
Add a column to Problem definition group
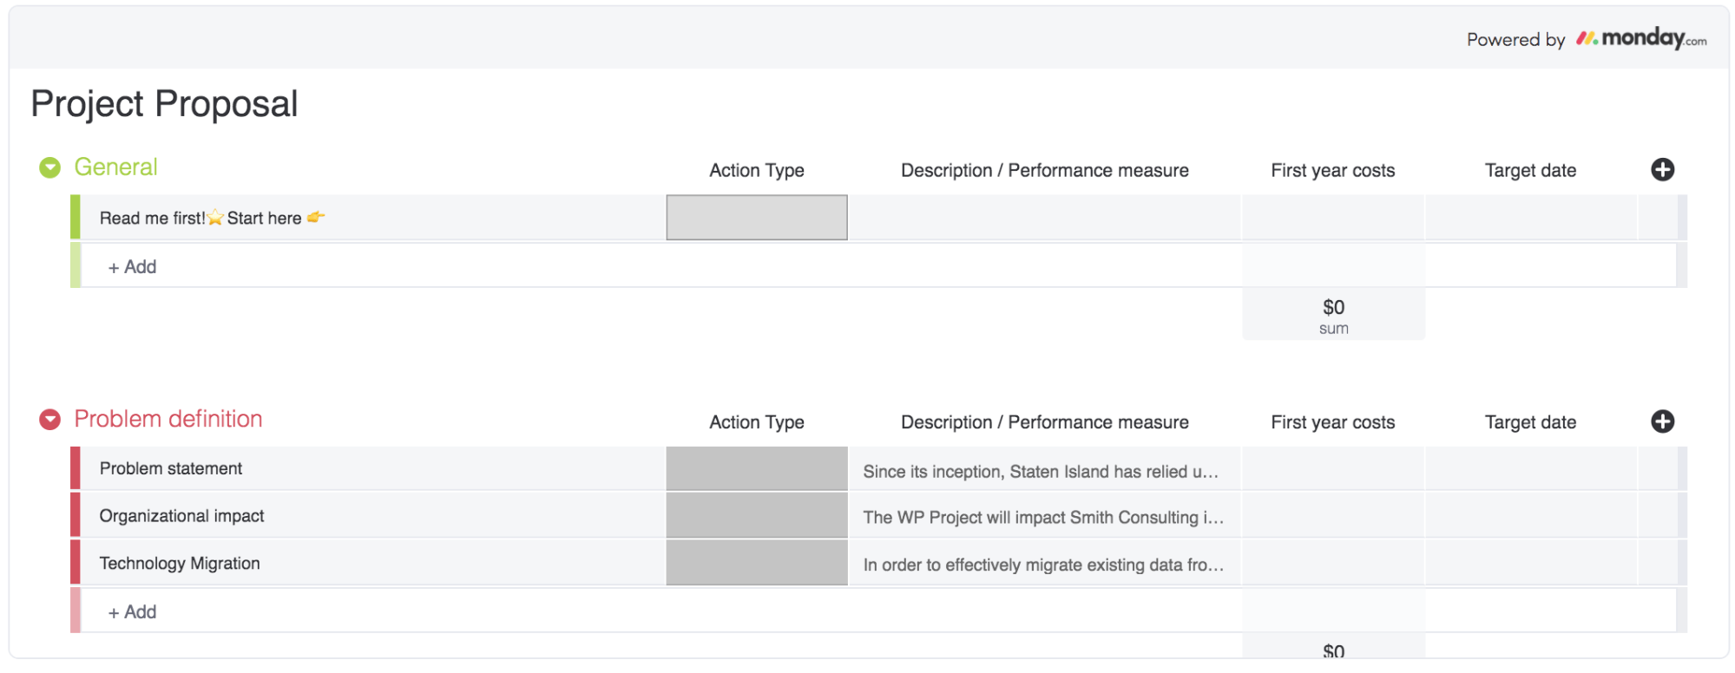coord(1662,421)
